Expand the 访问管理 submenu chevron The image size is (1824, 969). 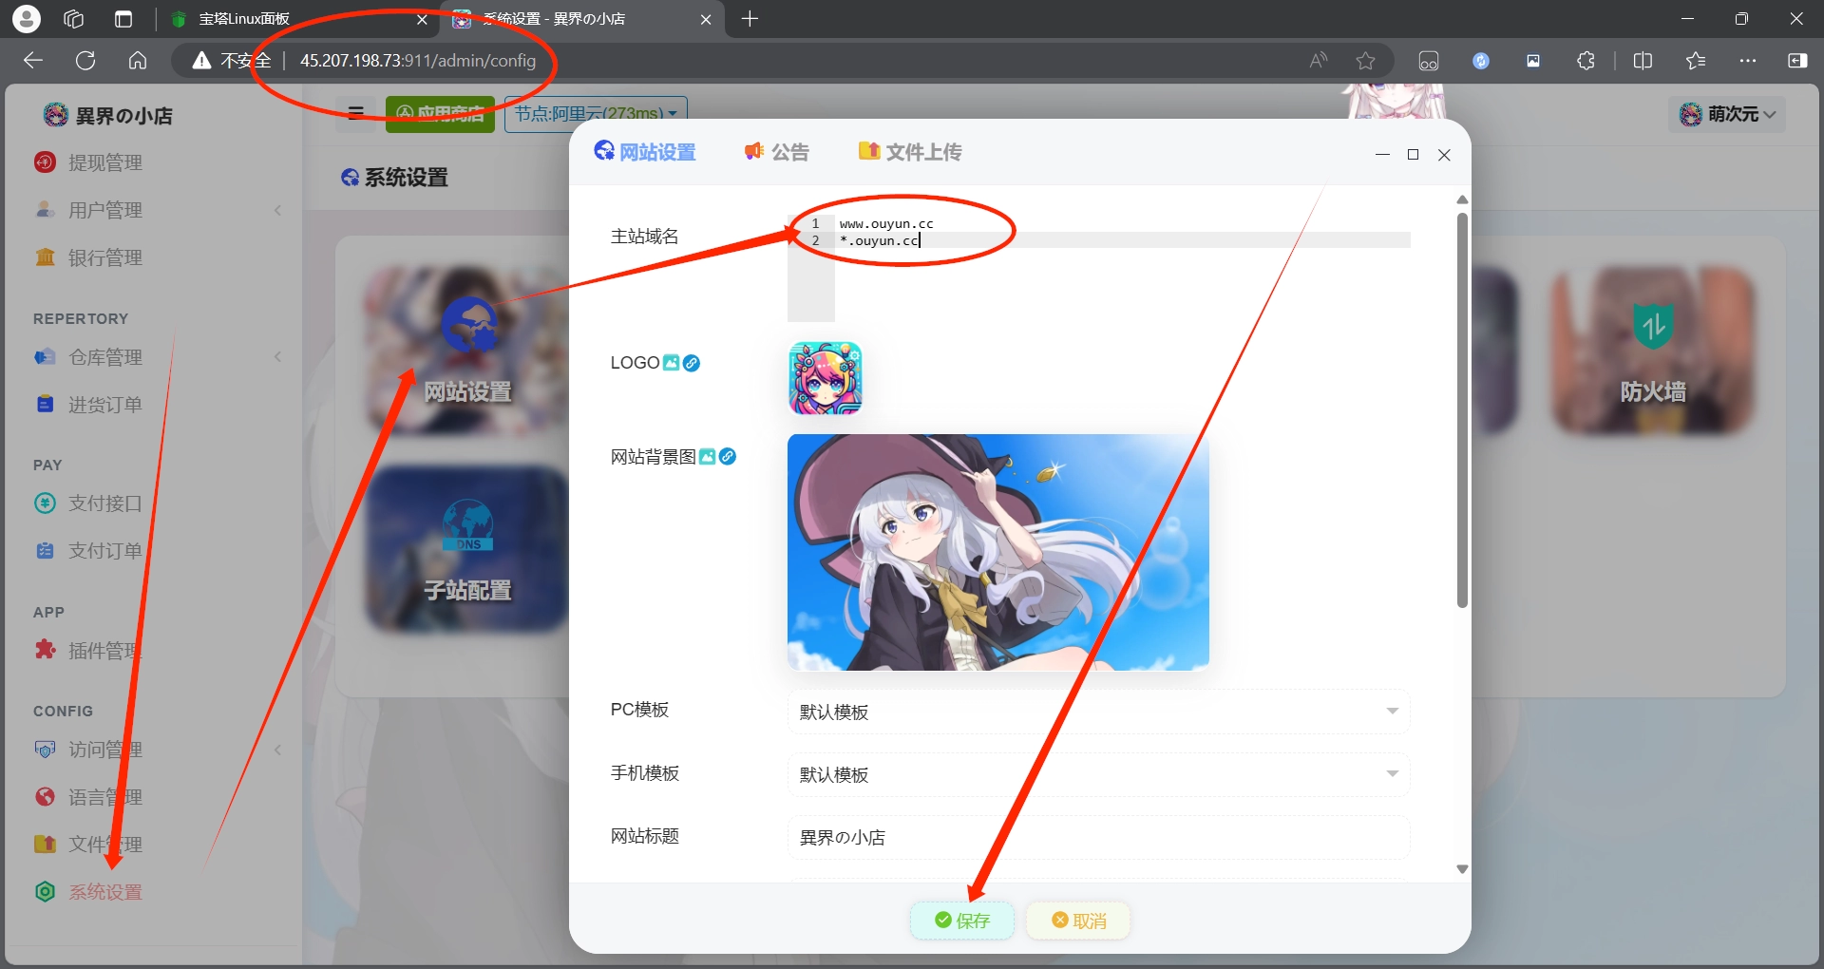(x=277, y=750)
